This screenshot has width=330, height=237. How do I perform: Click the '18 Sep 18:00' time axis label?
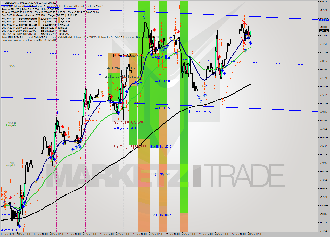point(24,234)
